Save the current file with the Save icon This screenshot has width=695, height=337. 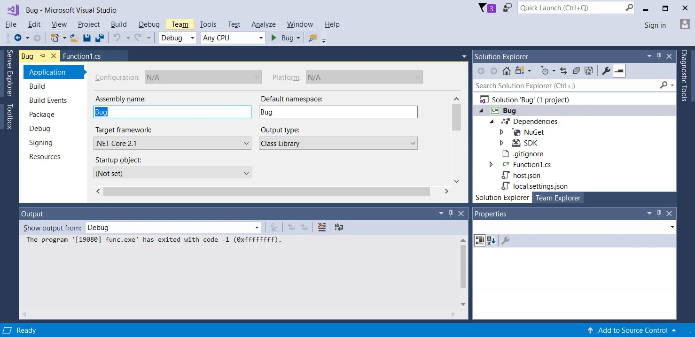coord(87,38)
